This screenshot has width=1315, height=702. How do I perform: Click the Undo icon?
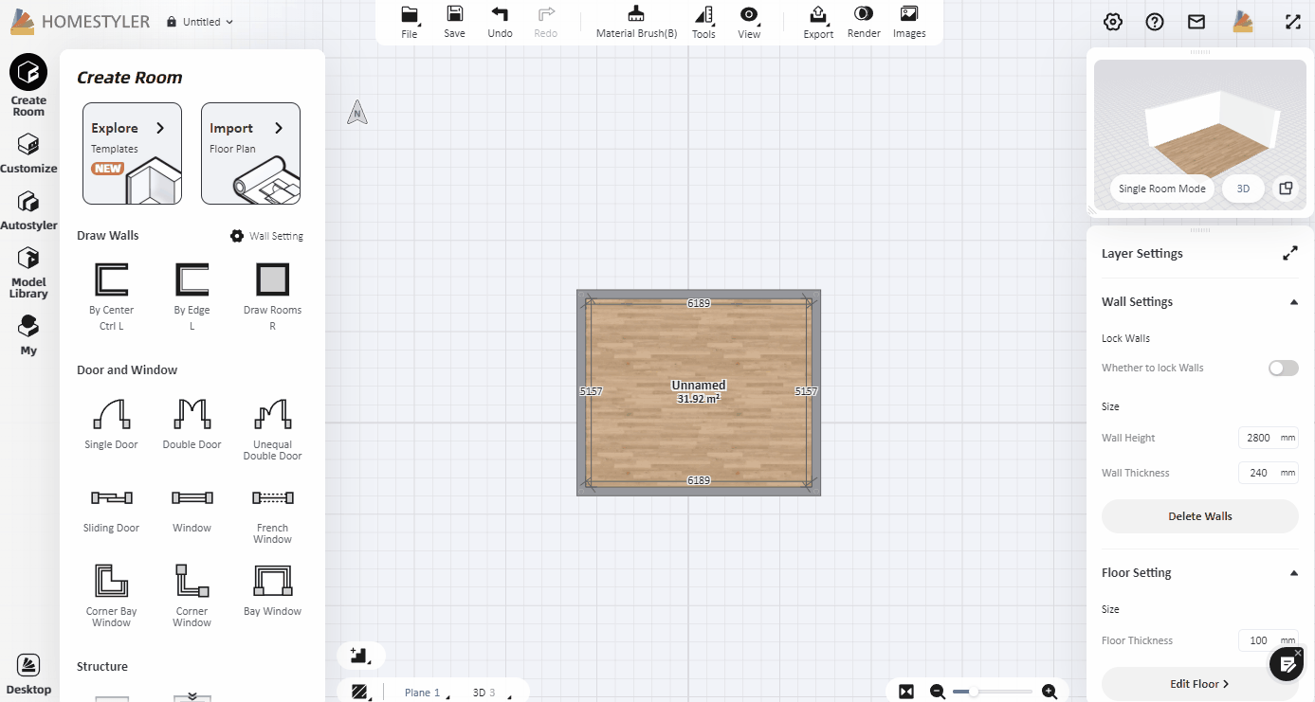500,21
